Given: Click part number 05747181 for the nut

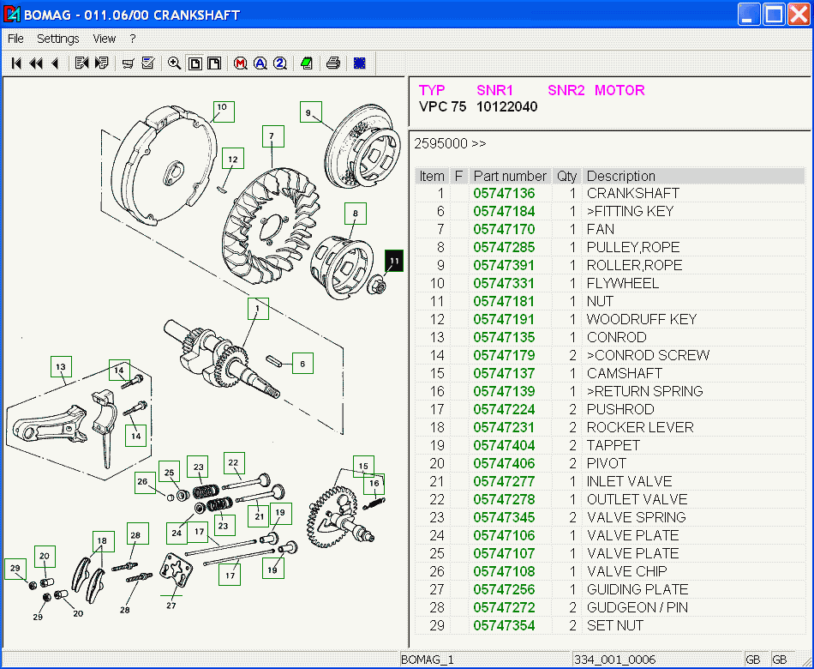Looking at the screenshot, I should [504, 302].
